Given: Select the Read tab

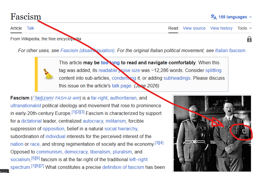Looking at the screenshot, I should click(173, 28).
